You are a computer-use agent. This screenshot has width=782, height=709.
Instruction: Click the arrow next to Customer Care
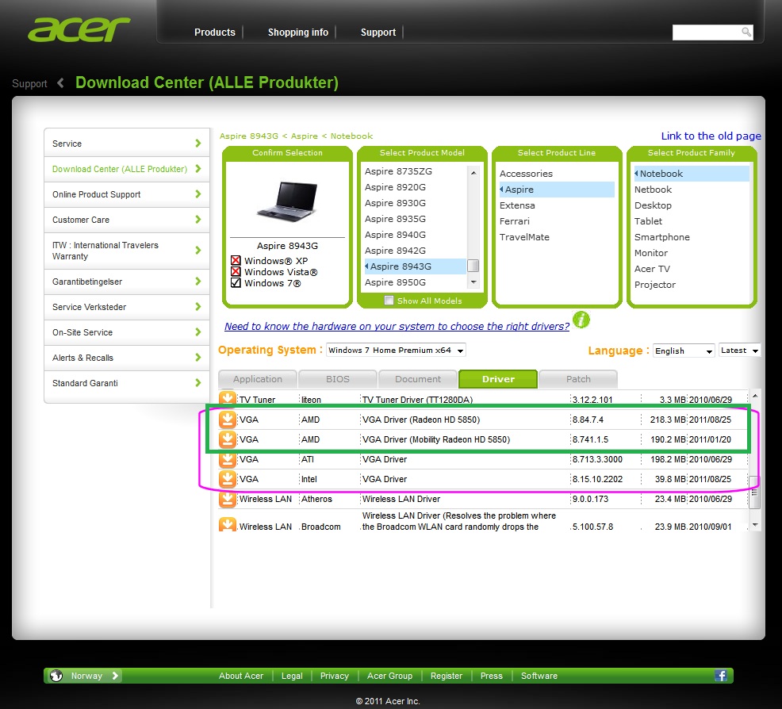[x=198, y=220]
